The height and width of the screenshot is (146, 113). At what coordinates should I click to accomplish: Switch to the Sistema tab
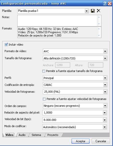pos(36,135)
